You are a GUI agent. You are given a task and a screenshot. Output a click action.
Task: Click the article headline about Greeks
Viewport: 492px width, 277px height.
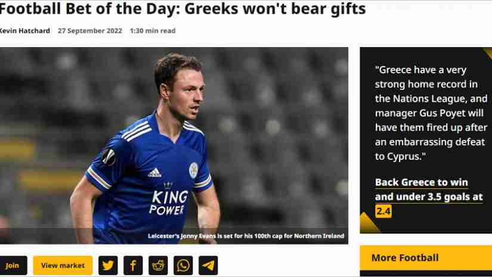coord(182,9)
